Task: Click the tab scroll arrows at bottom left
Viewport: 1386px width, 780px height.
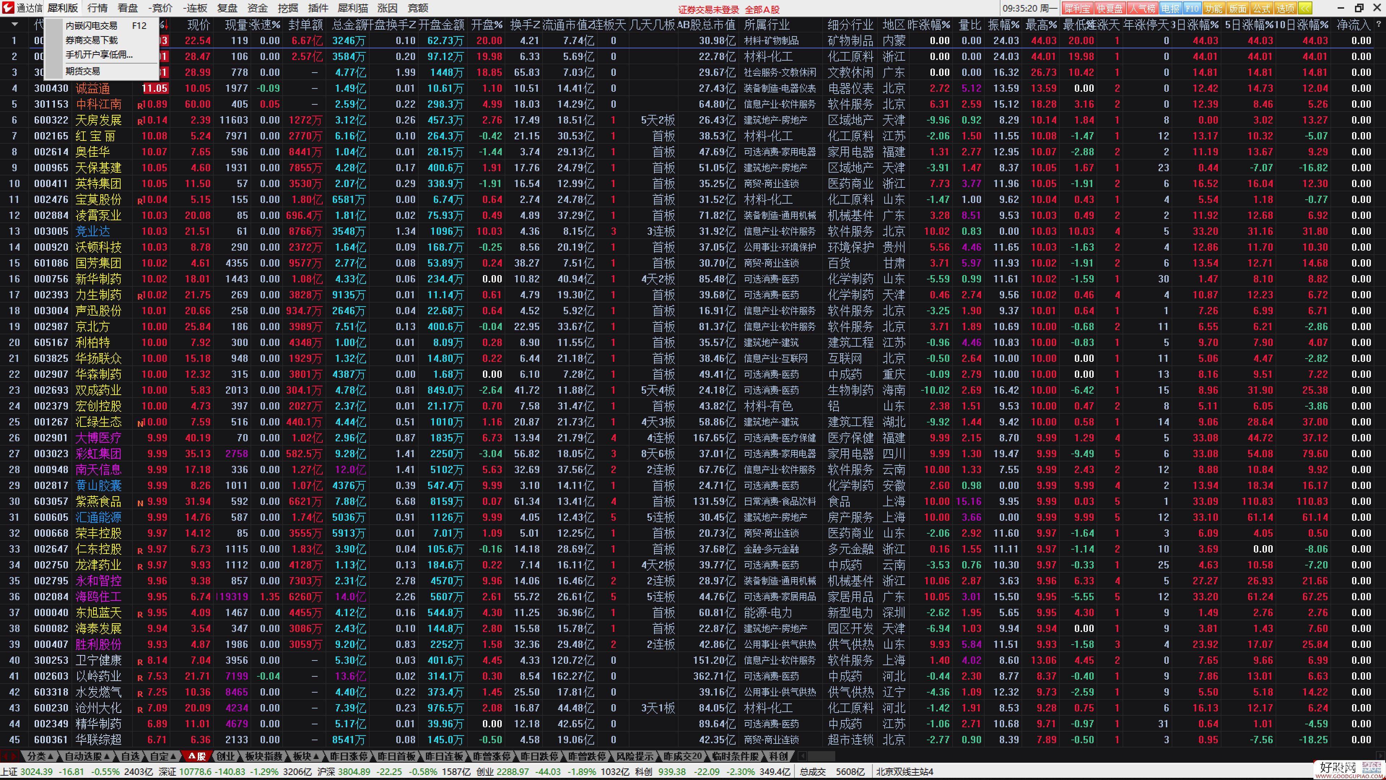Action: click(9, 756)
